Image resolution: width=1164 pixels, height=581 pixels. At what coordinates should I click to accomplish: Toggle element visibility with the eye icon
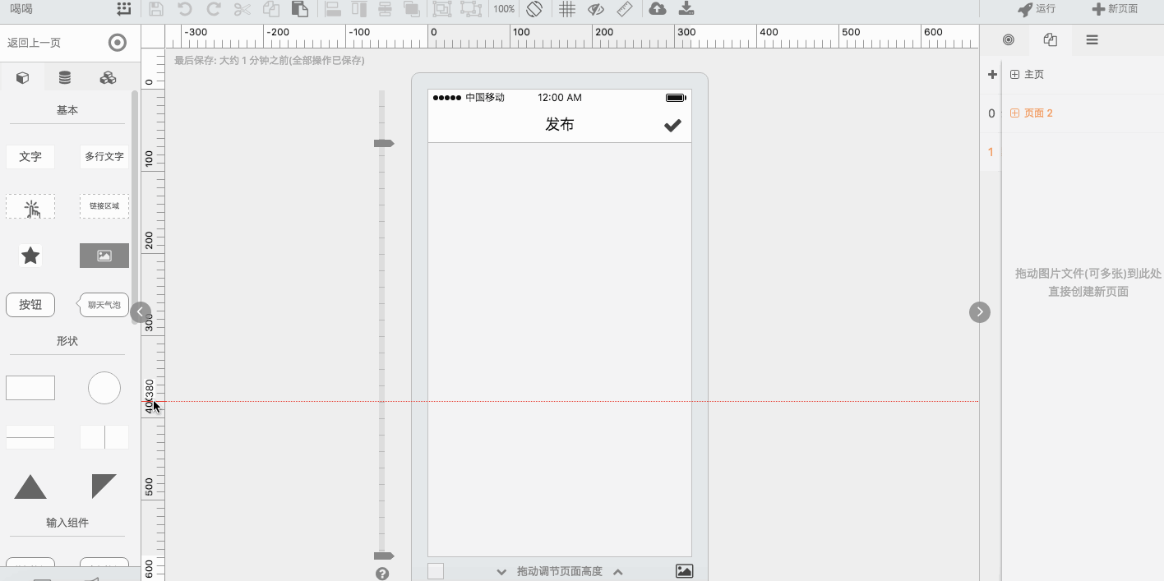(x=595, y=9)
